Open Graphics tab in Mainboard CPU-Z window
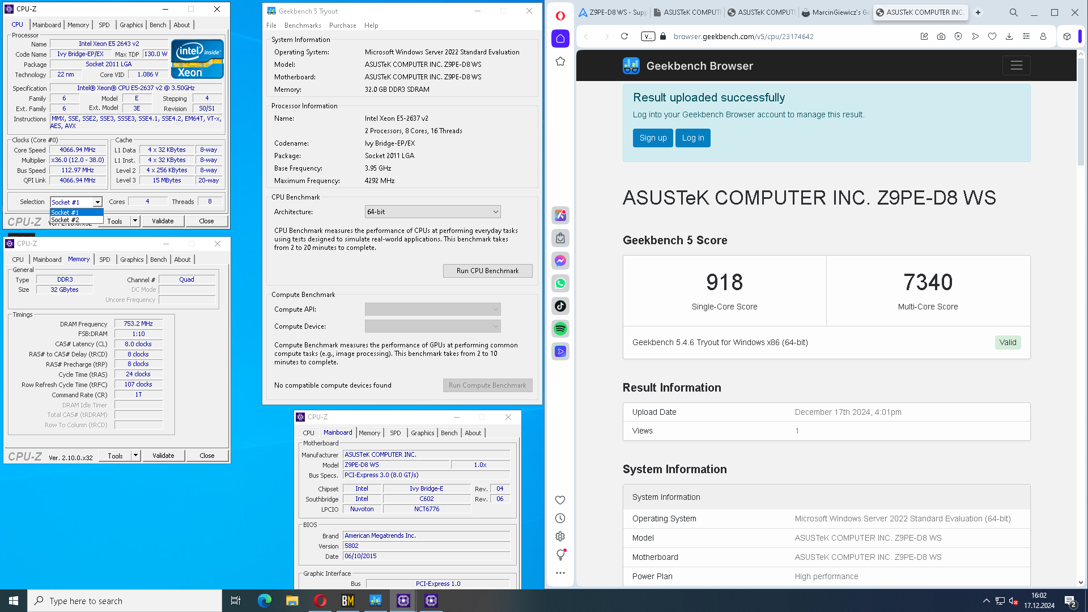This screenshot has height=612, width=1088. (x=423, y=433)
